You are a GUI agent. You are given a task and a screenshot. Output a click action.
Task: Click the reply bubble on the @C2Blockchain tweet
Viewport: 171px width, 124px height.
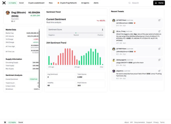[x=125, y=26]
